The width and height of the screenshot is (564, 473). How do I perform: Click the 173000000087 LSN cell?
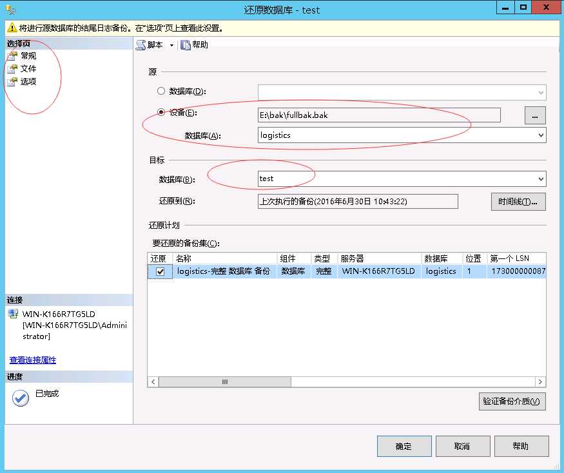pyautogui.click(x=516, y=271)
